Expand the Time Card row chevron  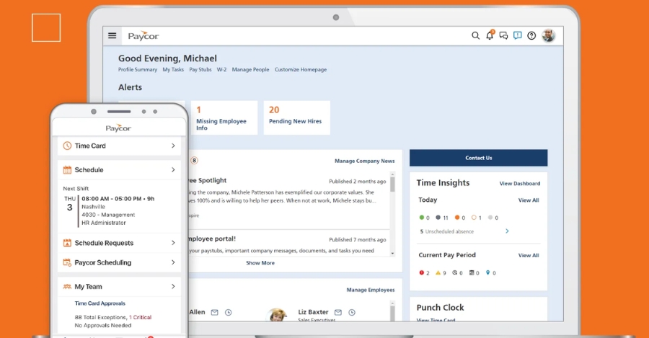(x=173, y=146)
